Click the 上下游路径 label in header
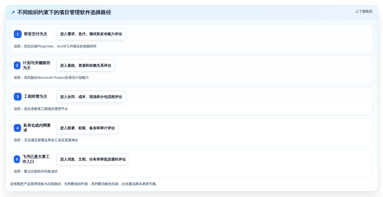Image resolution: width=383 pixels, height=197 pixels. [364, 11]
